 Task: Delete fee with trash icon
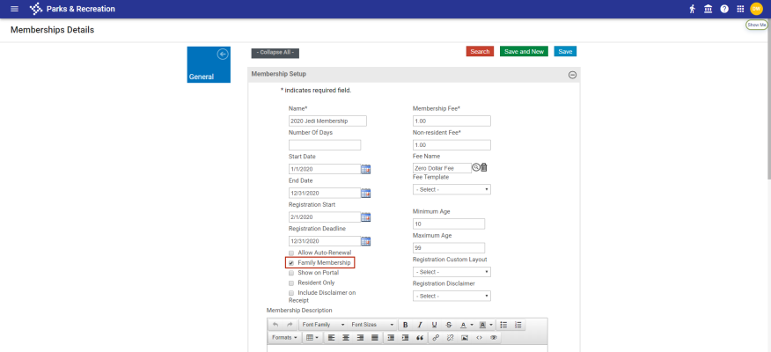pyautogui.click(x=484, y=167)
